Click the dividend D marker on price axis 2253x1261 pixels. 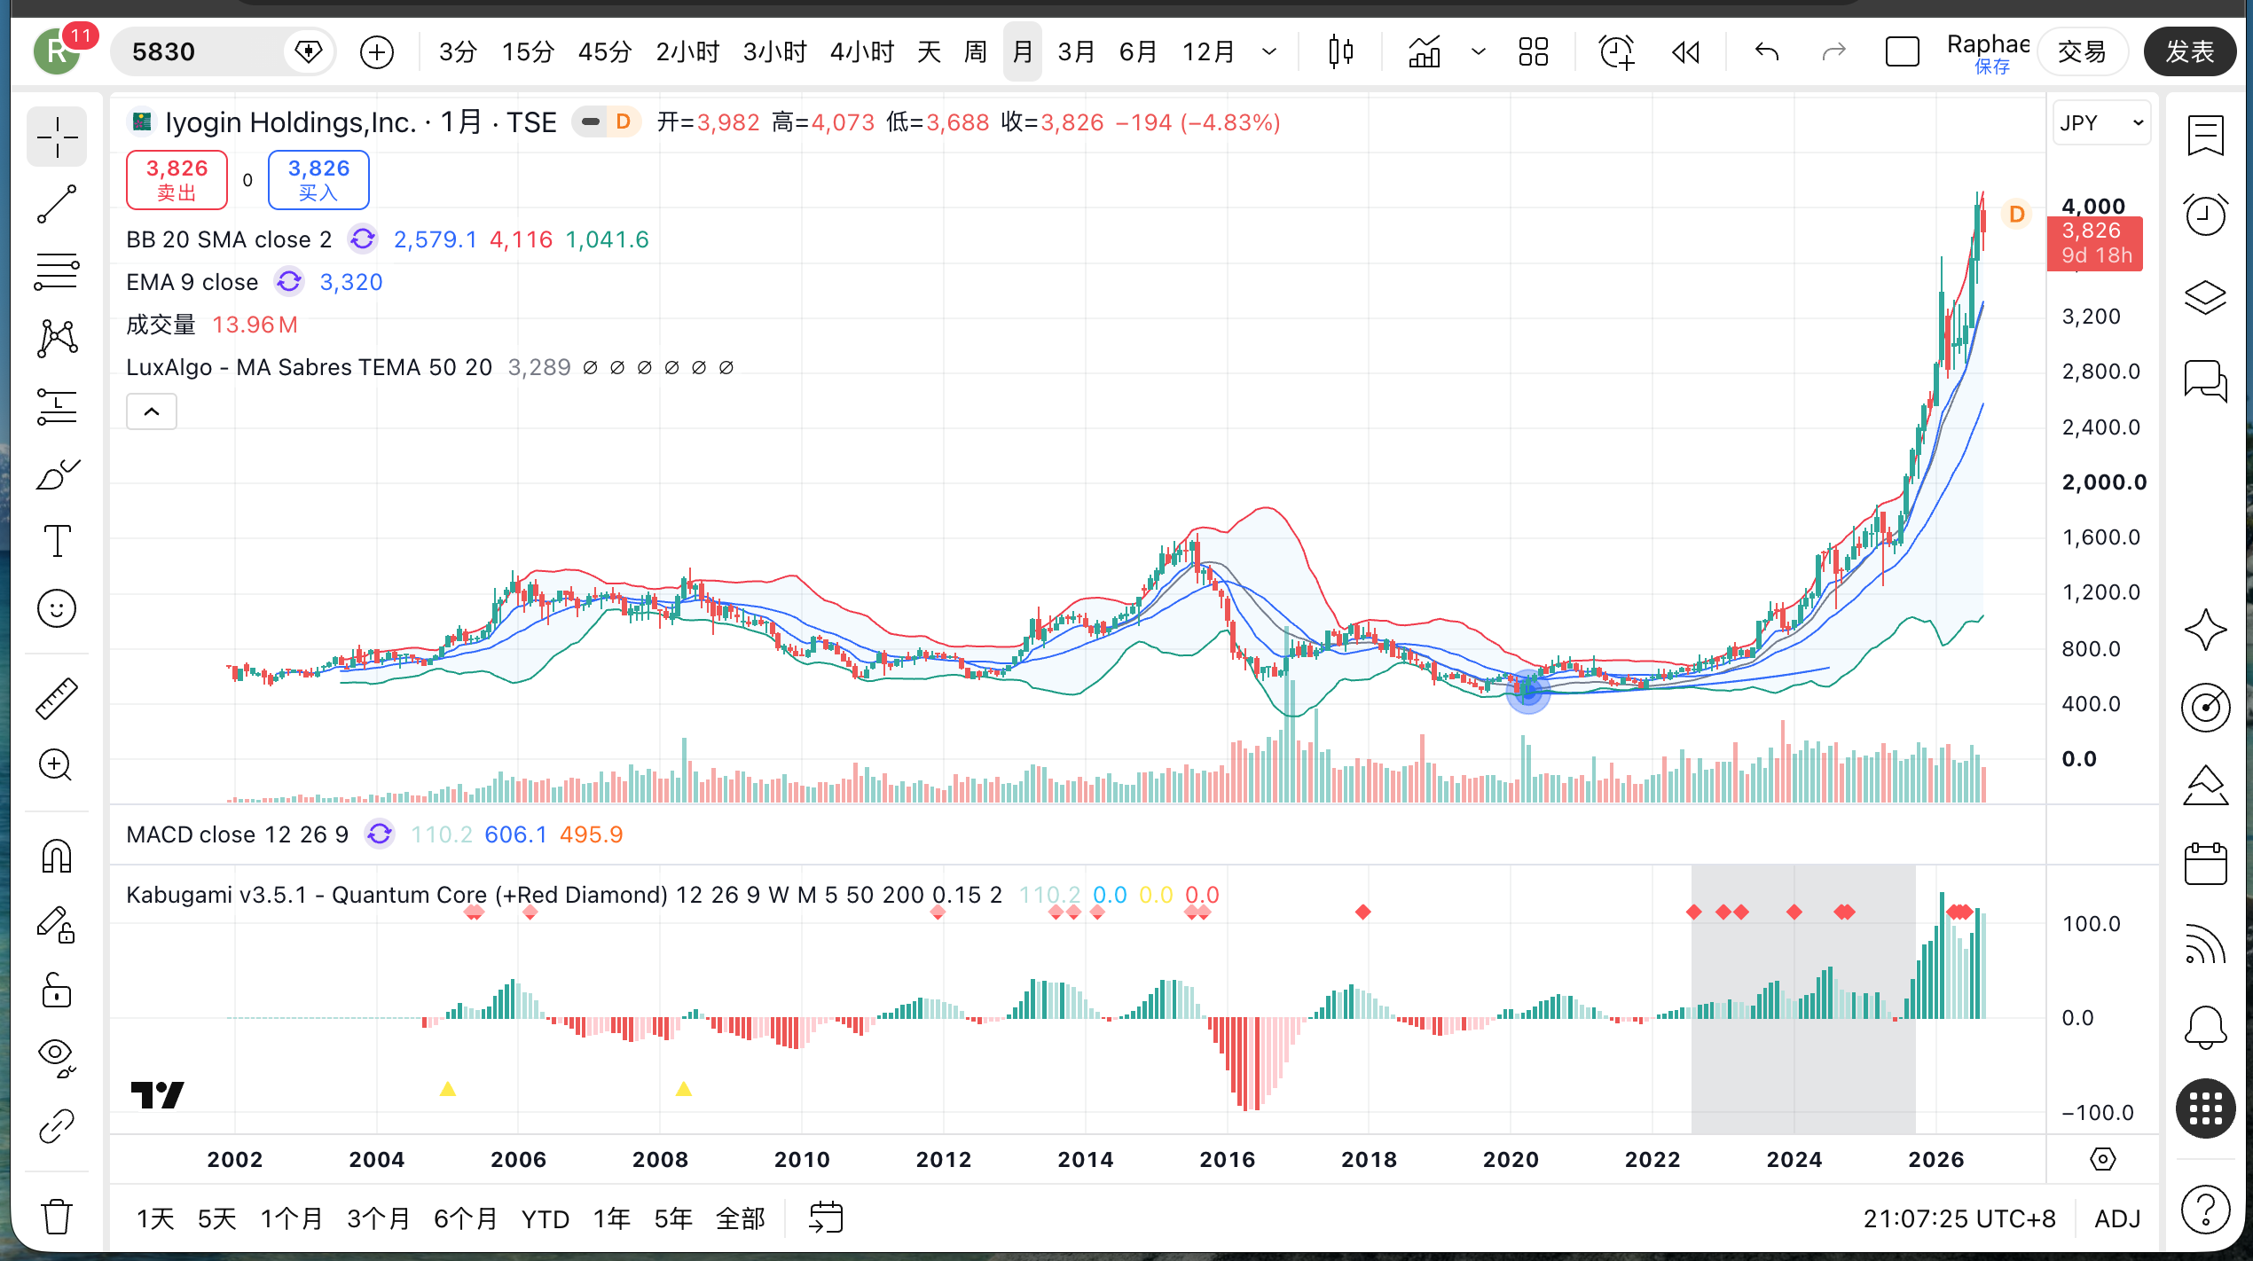click(2016, 214)
